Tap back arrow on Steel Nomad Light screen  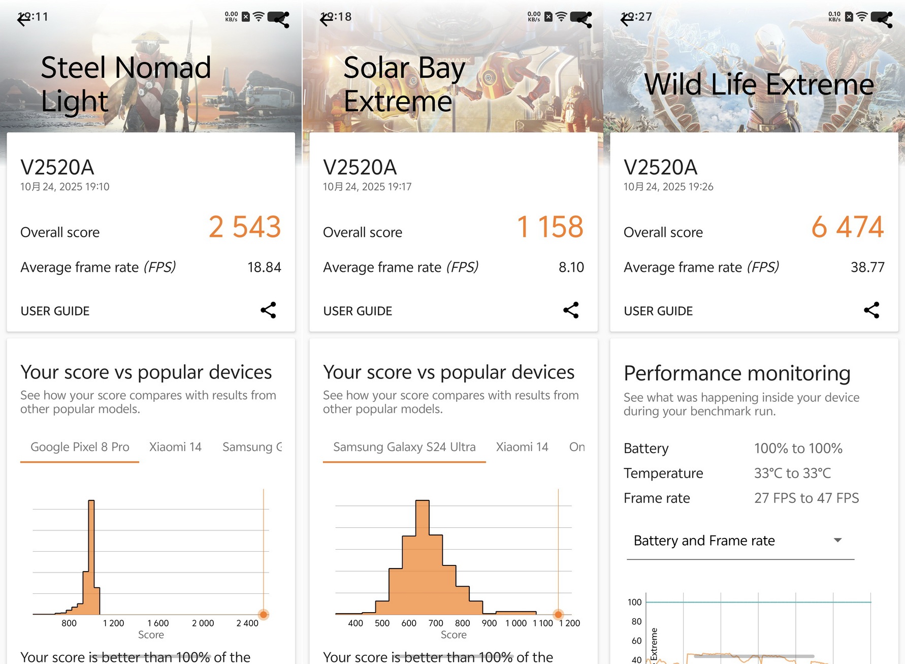(23, 19)
